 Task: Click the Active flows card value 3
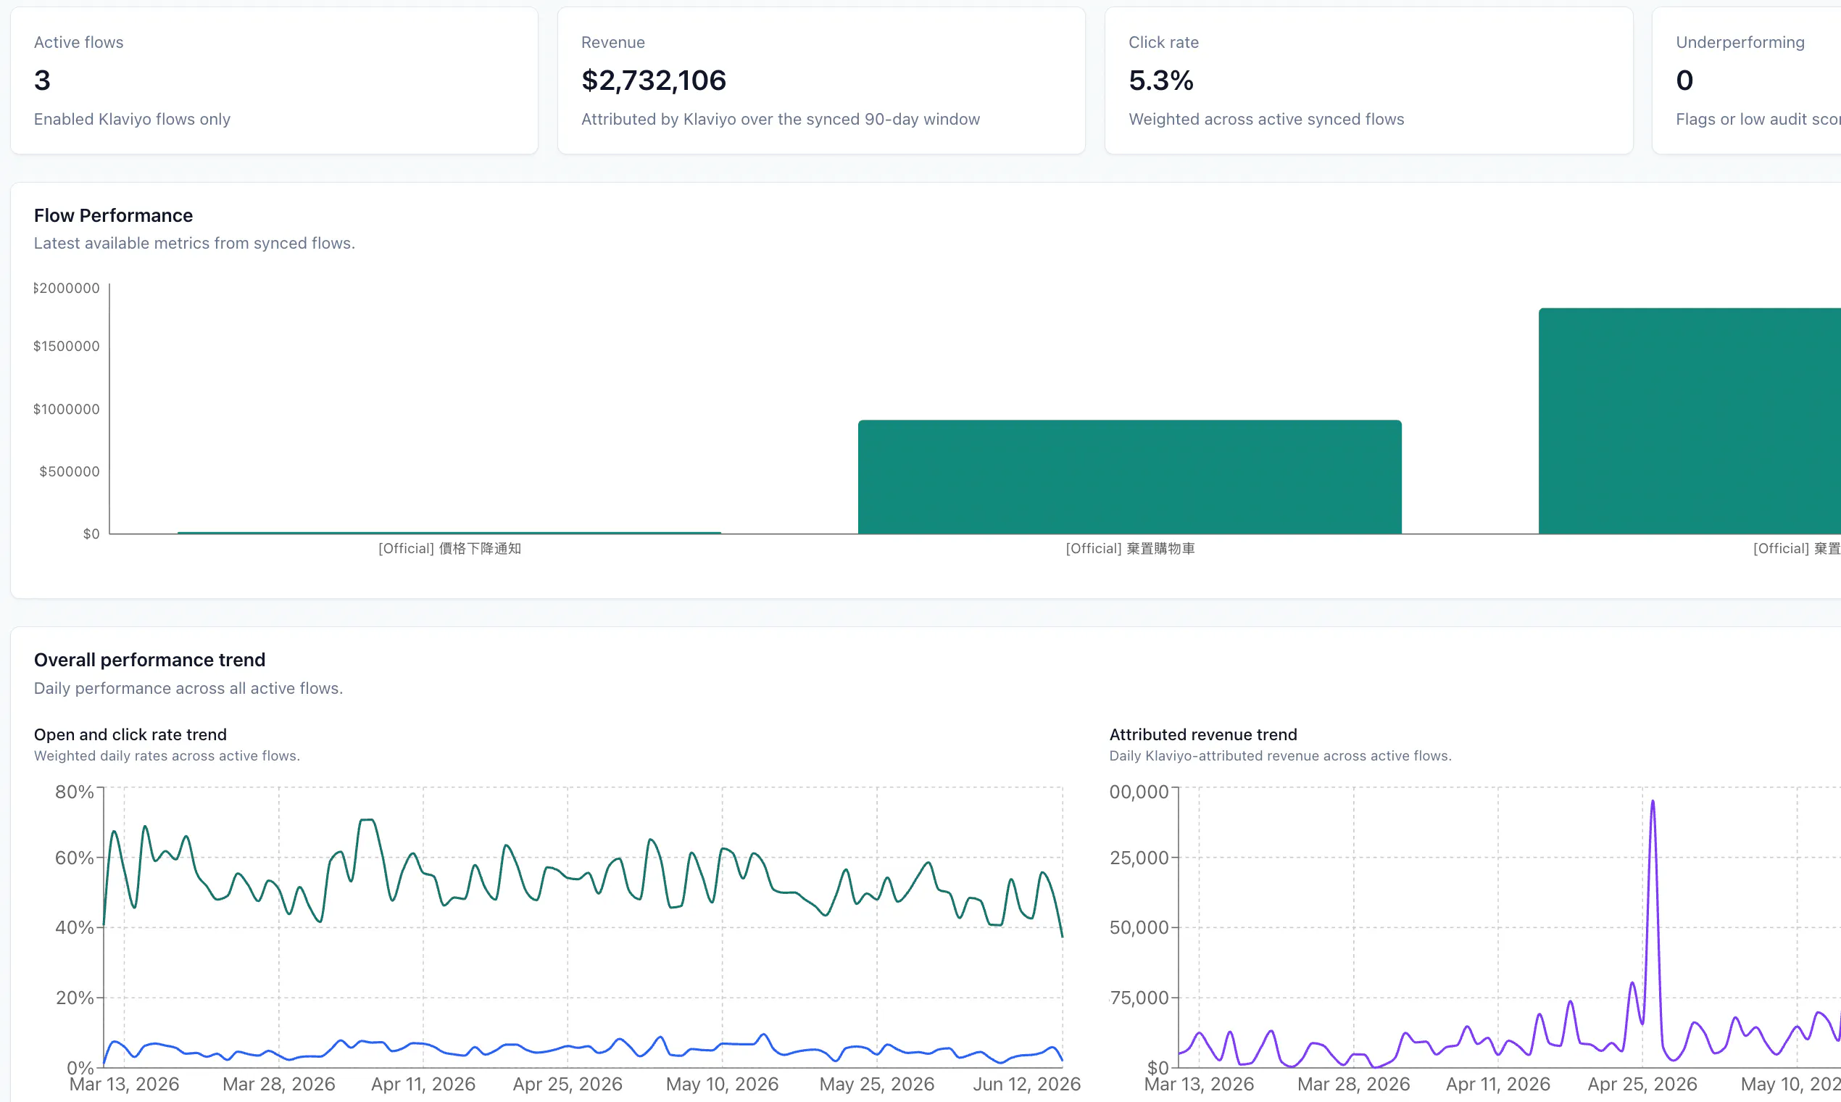(x=42, y=80)
